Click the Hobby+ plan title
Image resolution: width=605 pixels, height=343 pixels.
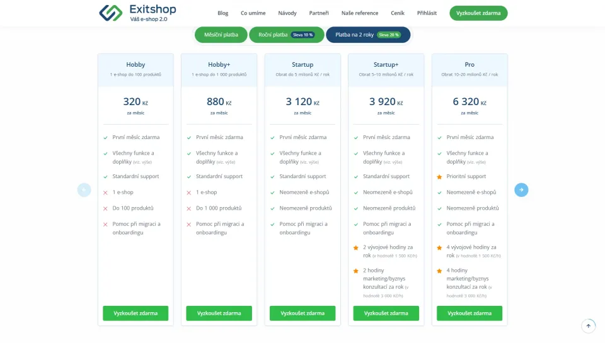click(219, 64)
